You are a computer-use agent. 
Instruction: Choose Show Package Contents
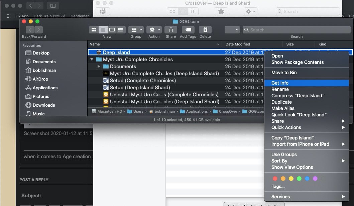pos(307,62)
